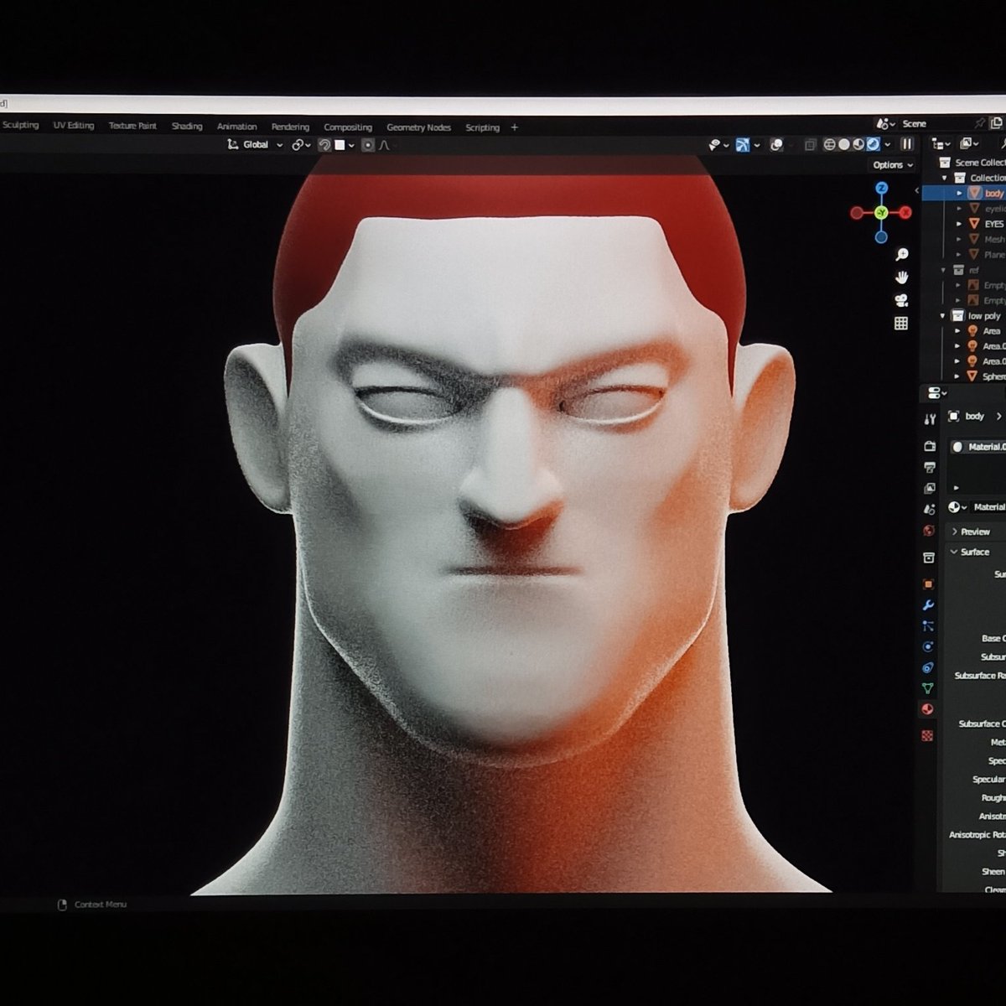This screenshot has width=1006, height=1006.
Task: Click the Z axis on the navigation gizmo
Action: click(881, 188)
